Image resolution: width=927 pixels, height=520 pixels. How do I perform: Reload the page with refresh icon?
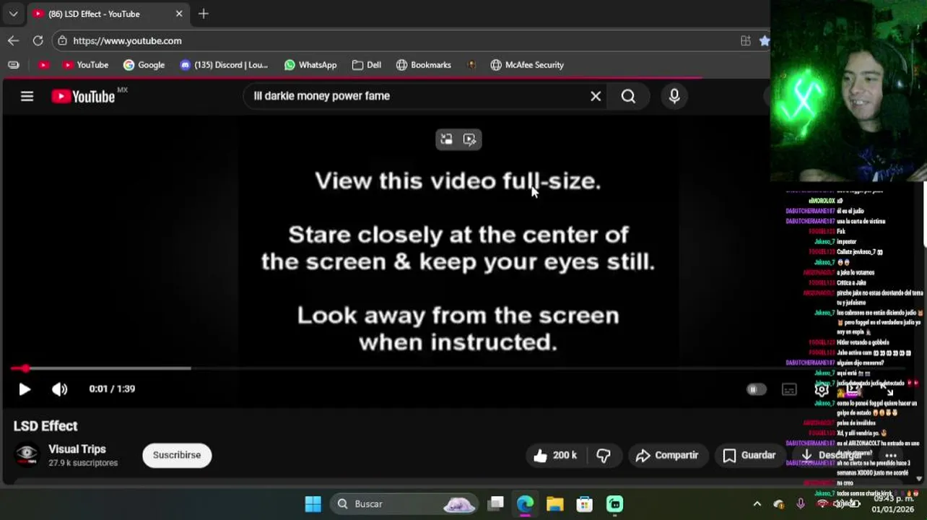click(x=38, y=41)
